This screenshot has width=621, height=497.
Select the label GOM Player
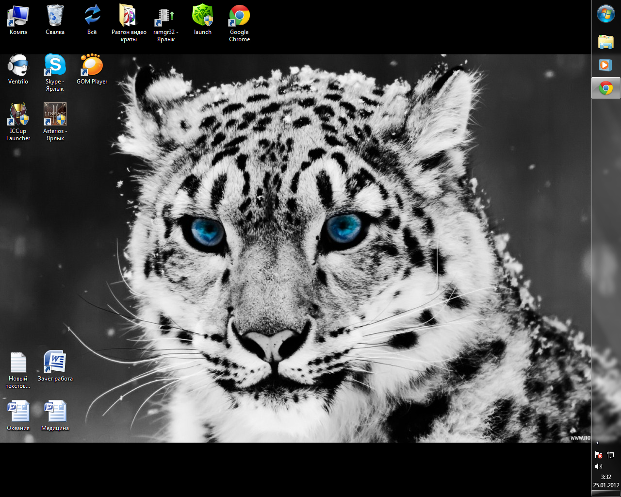pyautogui.click(x=92, y=82)
